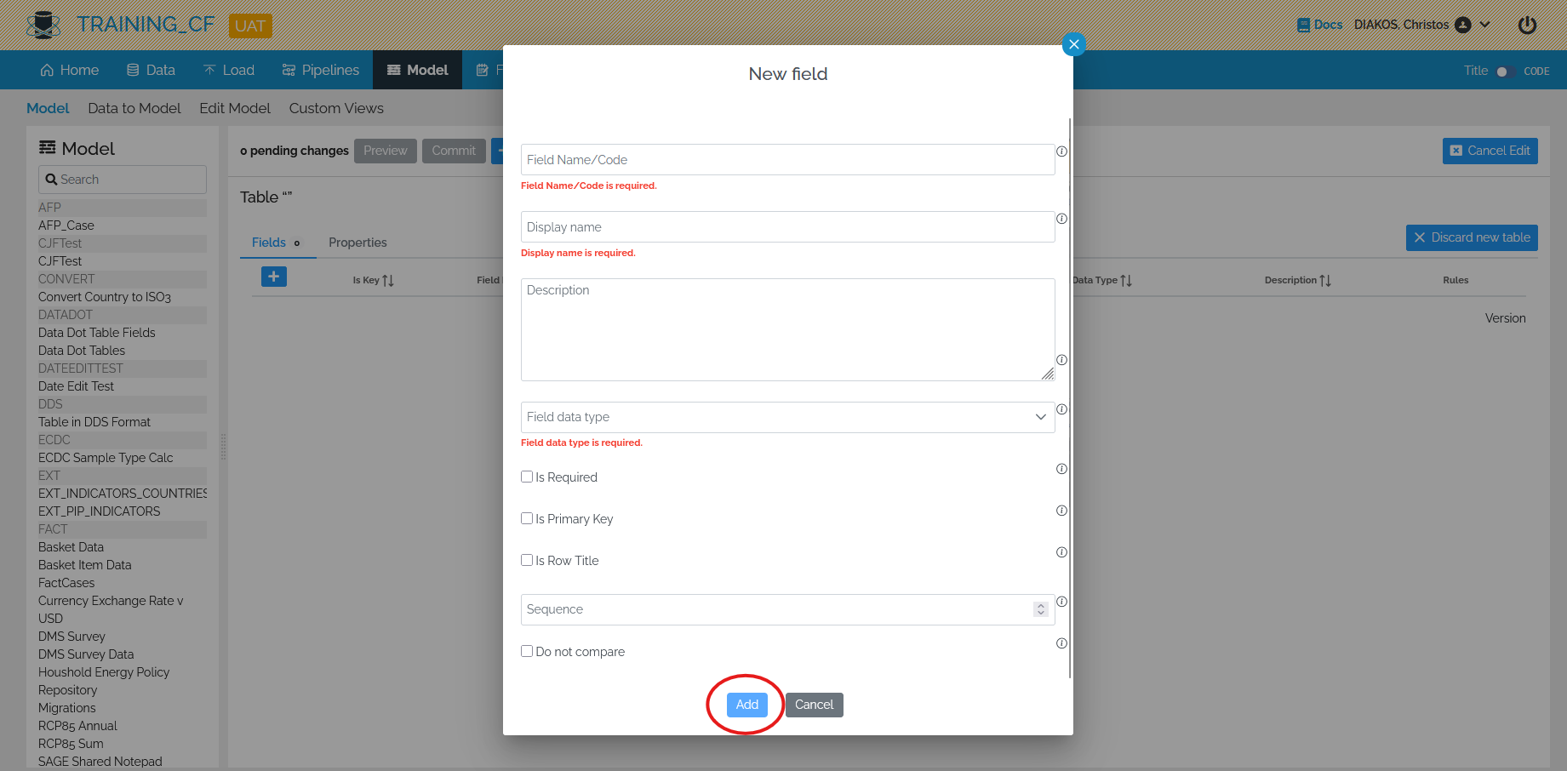Type in the Description text area
This screenshot has width=1567, height=771.
click(787, 329)
